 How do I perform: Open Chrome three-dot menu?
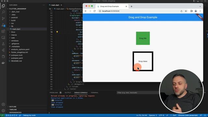pos(200,11)
